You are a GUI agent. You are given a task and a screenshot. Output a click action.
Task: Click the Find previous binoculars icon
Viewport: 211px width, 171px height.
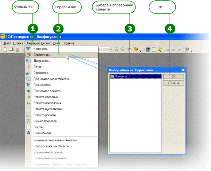point(122,49)
